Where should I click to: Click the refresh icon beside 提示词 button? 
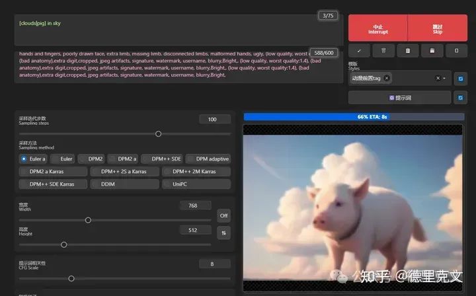[x=461, y=98]
